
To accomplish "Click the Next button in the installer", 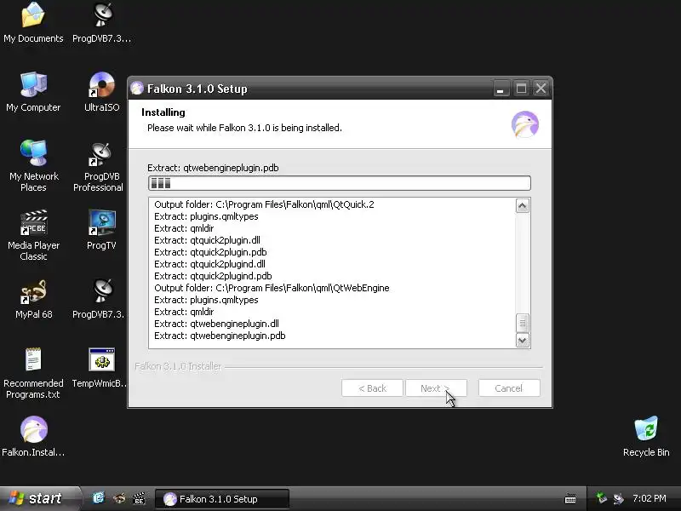I will [x=436, y=388].
